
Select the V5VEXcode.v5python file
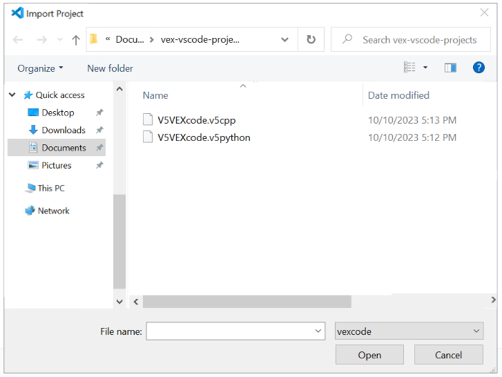203,137
